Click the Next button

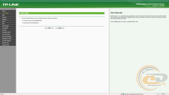pos(60,28)
